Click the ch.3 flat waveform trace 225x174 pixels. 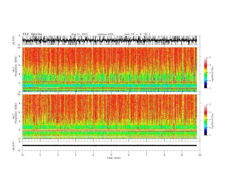click(x=109, y=146)
